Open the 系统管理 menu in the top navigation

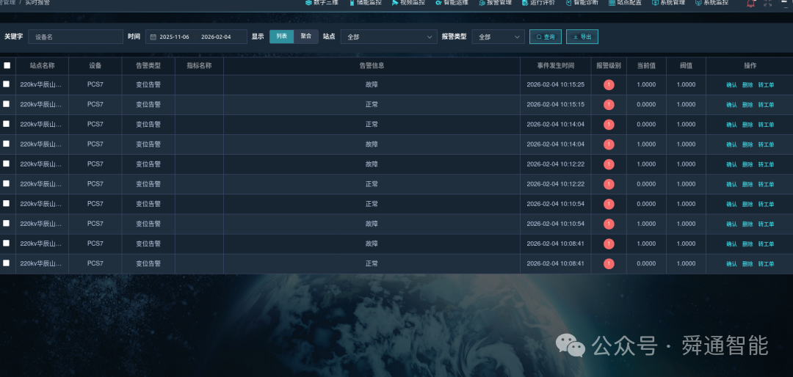pyautogui.click(x=669, y=2)
